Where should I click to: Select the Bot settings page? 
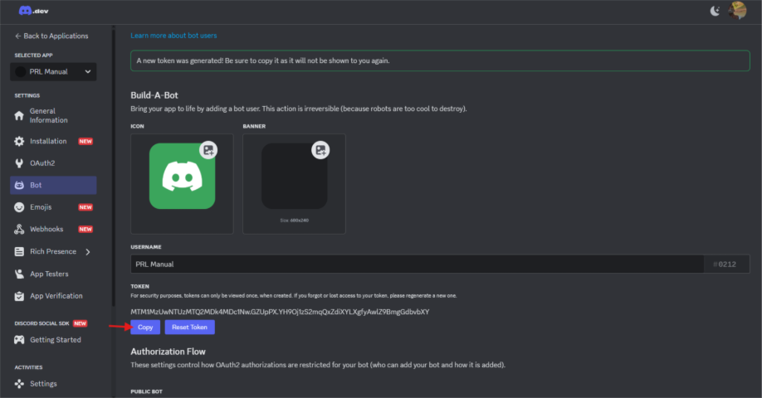point(53,185)
